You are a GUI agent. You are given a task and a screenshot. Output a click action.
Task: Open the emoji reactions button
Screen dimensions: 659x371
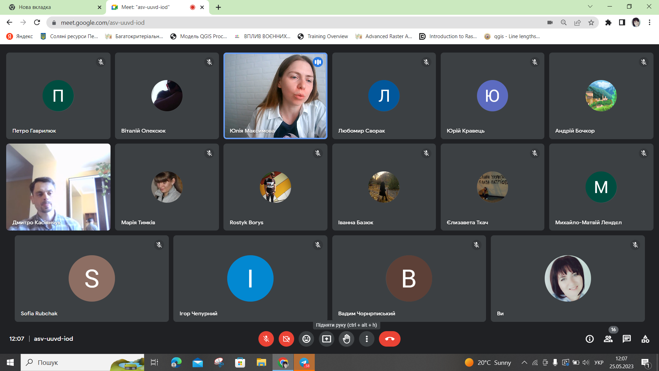[306, 339]
